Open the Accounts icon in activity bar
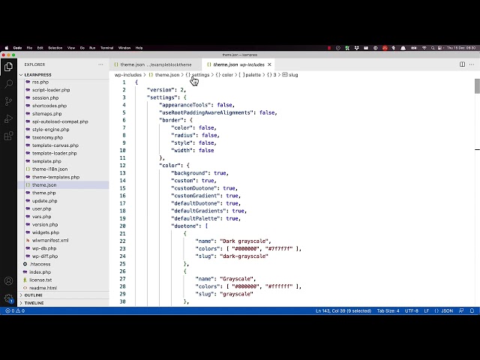The height and width of the screenshot is (360, 480). pyautogui.click(x=8, y=281)
